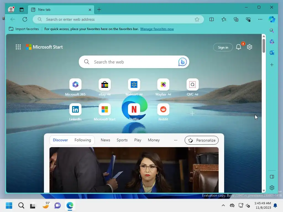Open Microsoft 365 in the sidebar

[272, 42]
